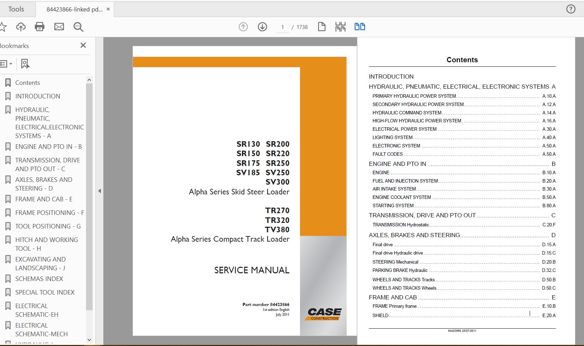Viewport: 584px width, 346px height.
Task: Print the document
Action: (40, 27)
